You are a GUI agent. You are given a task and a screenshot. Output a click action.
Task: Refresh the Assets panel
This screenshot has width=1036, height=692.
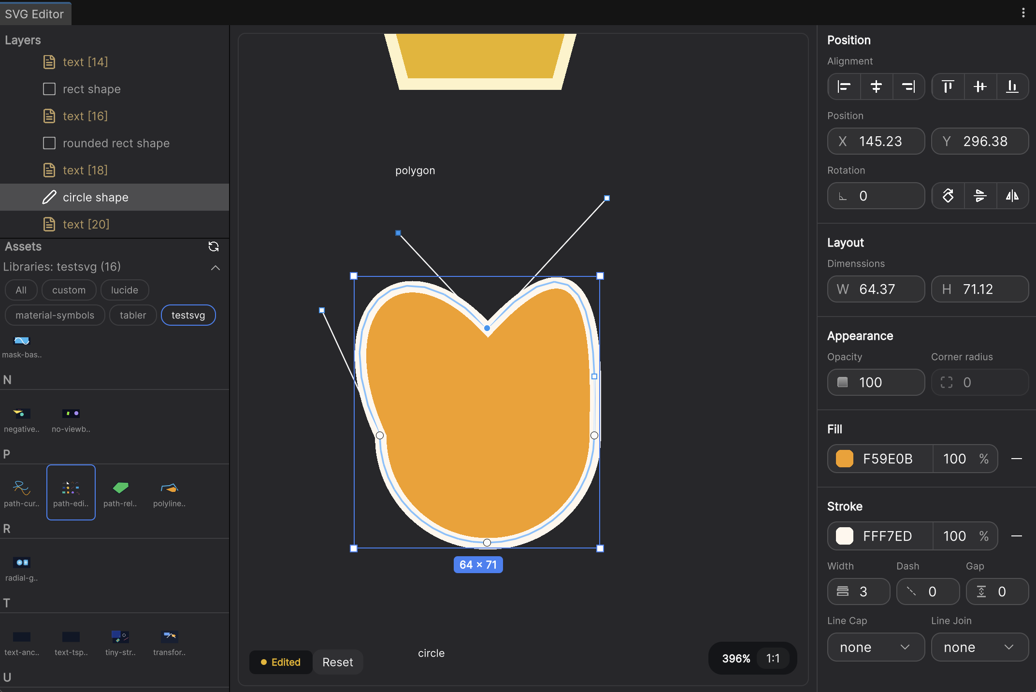pyautogui.click(x=214, y=246)
